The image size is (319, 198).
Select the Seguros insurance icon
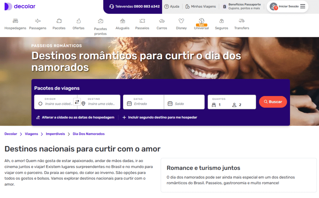click(221, 21)
